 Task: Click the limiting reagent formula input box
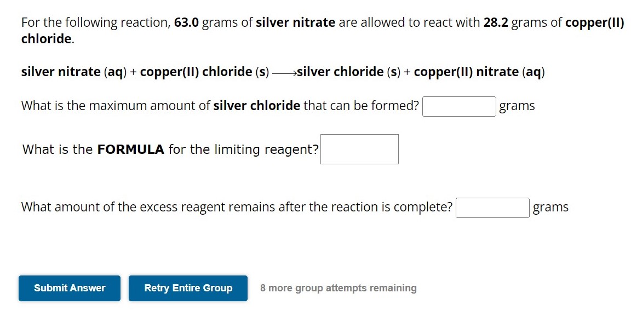tap(359, 149)
